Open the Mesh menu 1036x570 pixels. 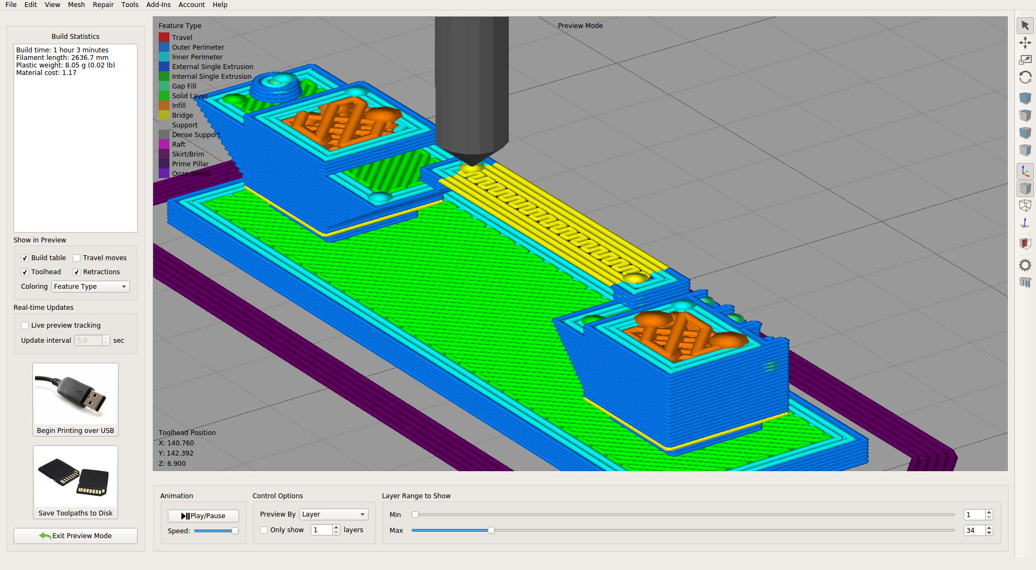76,5
